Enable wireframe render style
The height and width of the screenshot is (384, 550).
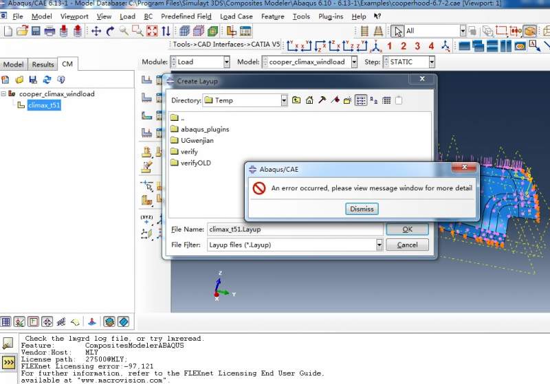click(184, 31)
